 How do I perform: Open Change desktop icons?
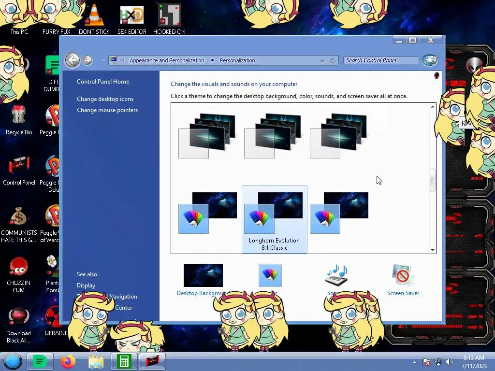click(x=105, y=99)
